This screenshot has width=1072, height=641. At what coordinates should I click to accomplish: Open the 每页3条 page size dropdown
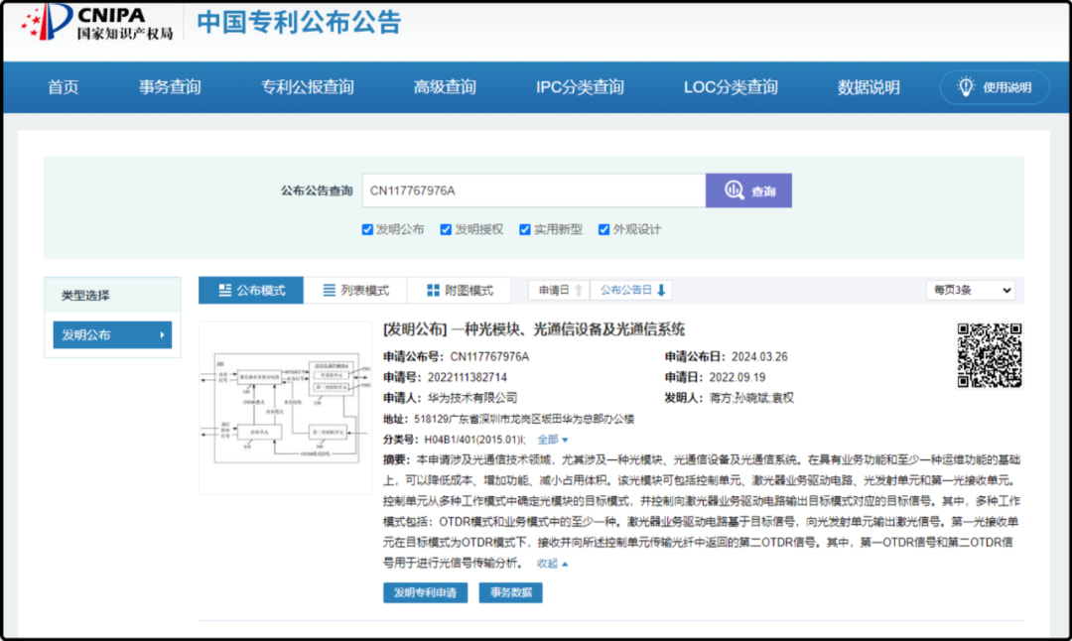pyautogui.click(x=970, y=291)
